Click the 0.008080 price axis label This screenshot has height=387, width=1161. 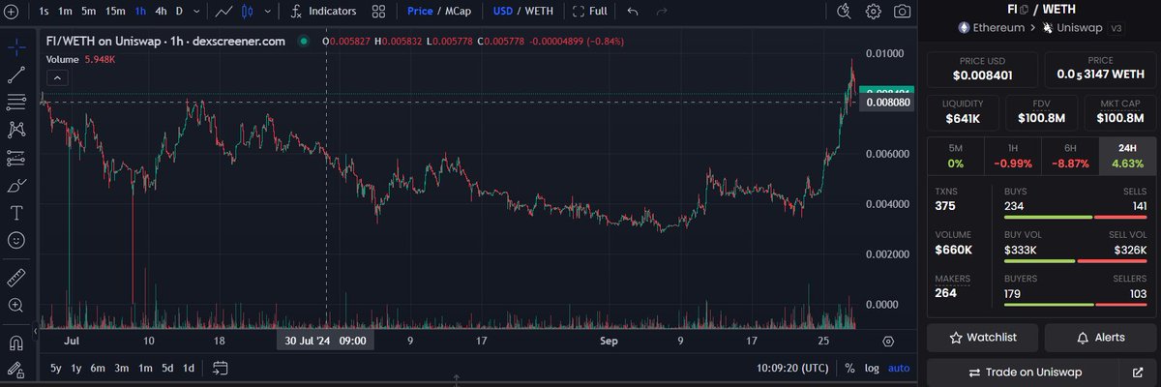[887, 102]
